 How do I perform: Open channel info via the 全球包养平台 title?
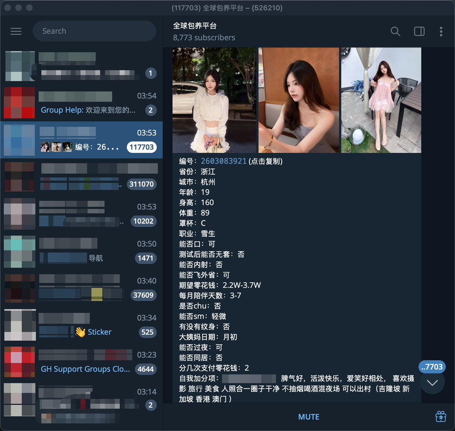click(194, 26)
